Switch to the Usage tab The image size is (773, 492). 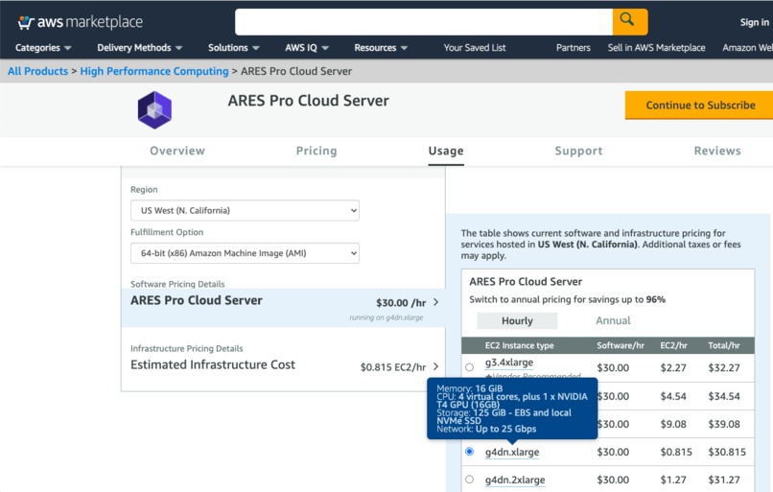coord(446,151)
